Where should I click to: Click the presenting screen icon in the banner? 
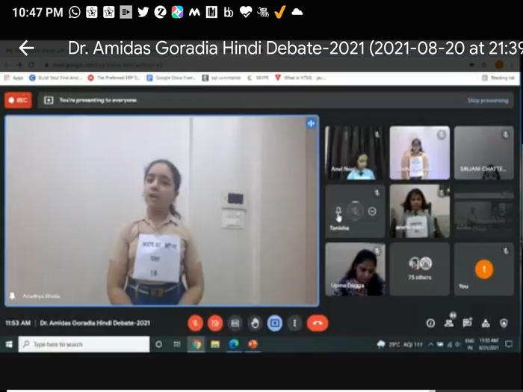pyautogui.click(x=49, y=100)
